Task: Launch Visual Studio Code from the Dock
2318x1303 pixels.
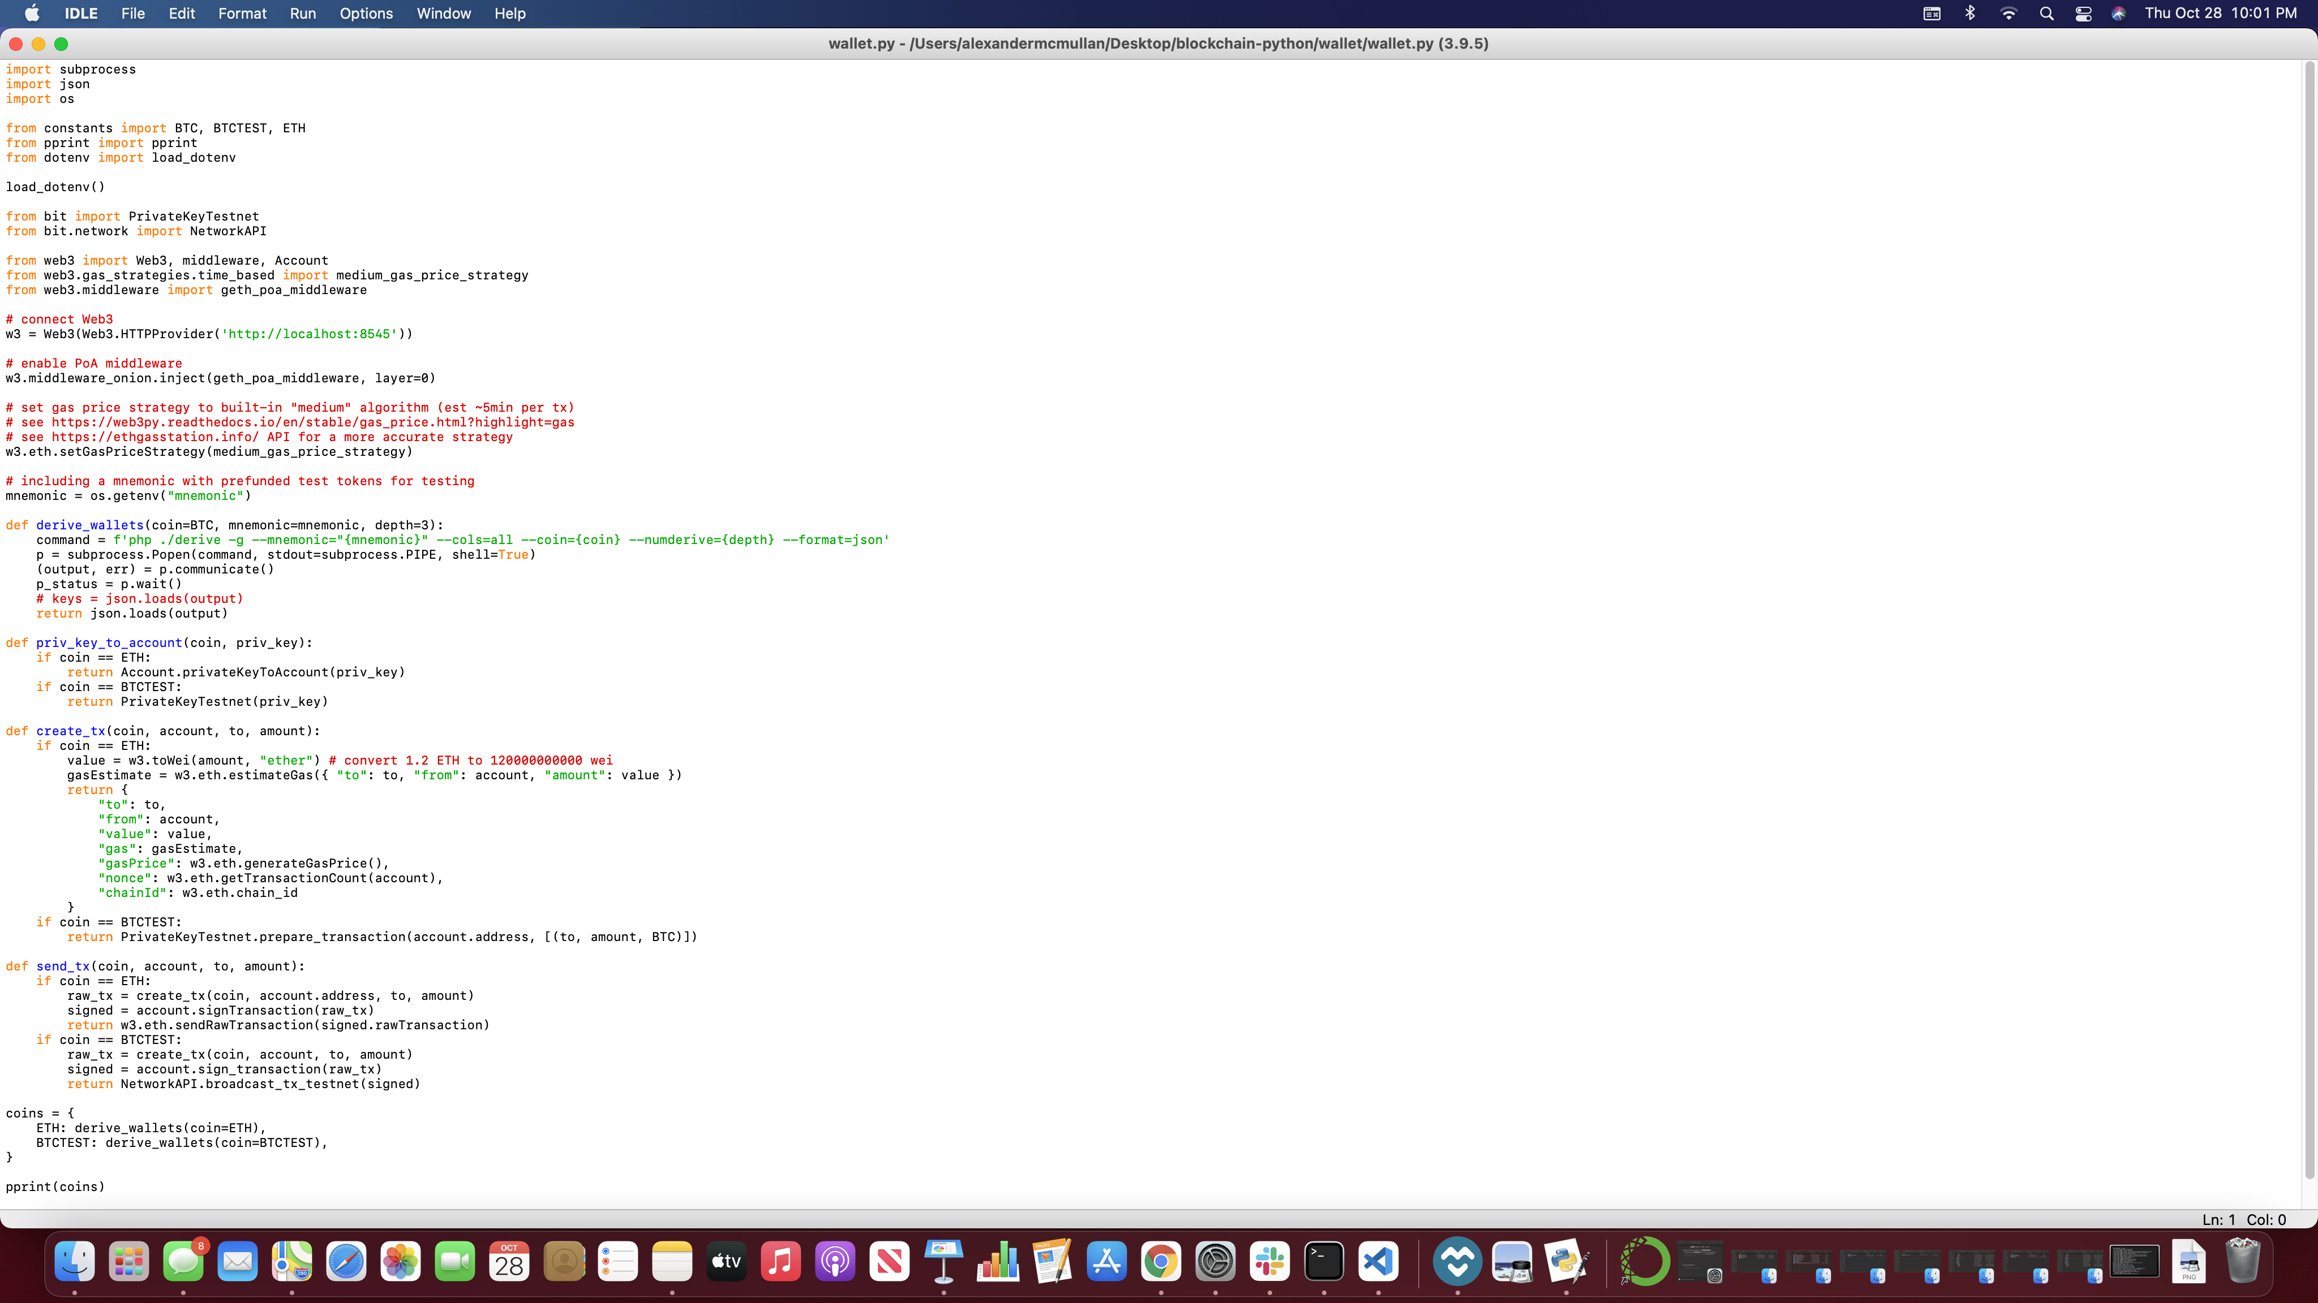Action: pos(1377,1262)
